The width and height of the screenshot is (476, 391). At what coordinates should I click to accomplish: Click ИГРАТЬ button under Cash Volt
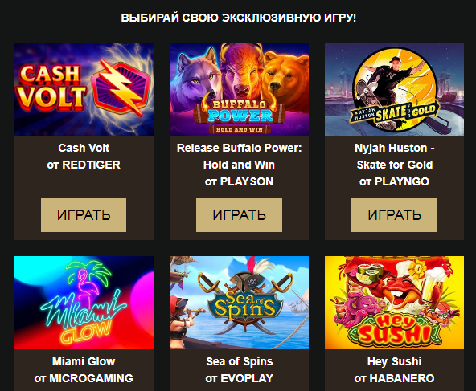[84, 215]
